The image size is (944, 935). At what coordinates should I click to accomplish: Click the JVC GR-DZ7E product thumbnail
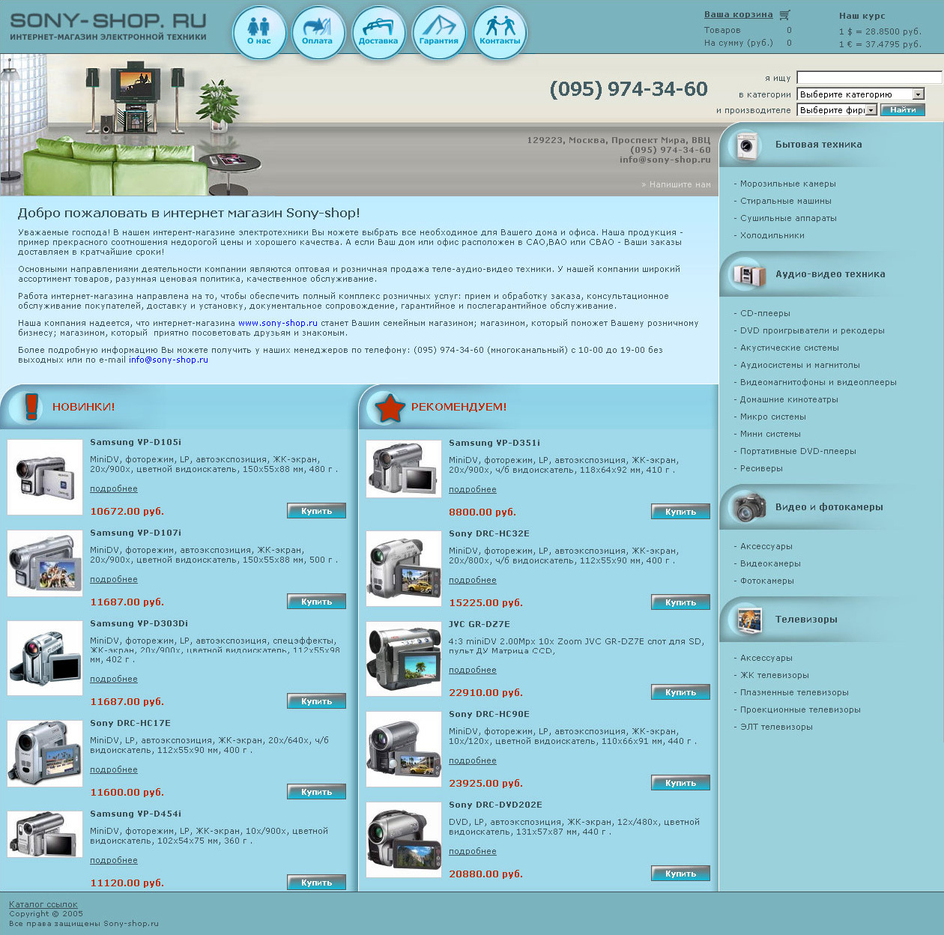[404, 659]
